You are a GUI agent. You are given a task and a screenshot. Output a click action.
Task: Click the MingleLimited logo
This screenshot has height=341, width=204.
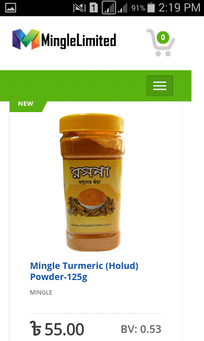pyautogui.click(x=64, y=40)
